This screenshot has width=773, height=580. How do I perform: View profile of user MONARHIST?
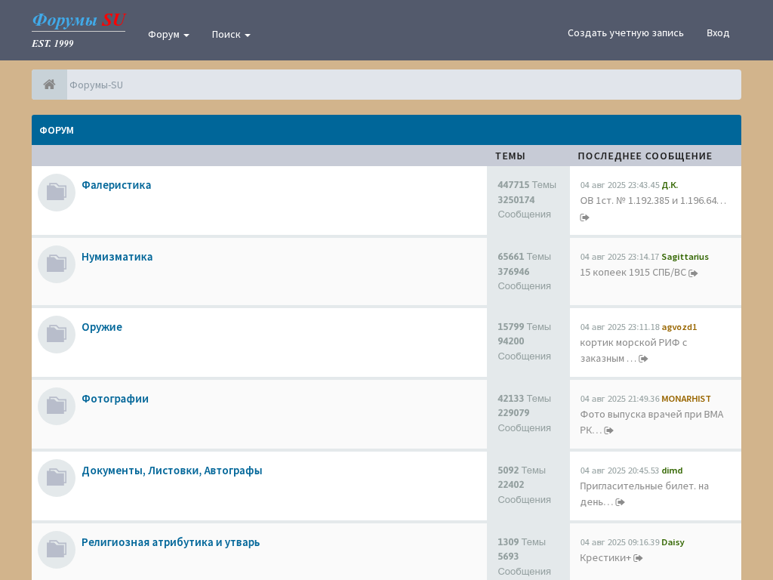click(685, 399)
